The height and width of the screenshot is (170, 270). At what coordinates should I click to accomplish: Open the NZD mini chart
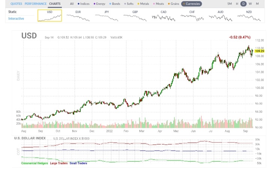249,16
